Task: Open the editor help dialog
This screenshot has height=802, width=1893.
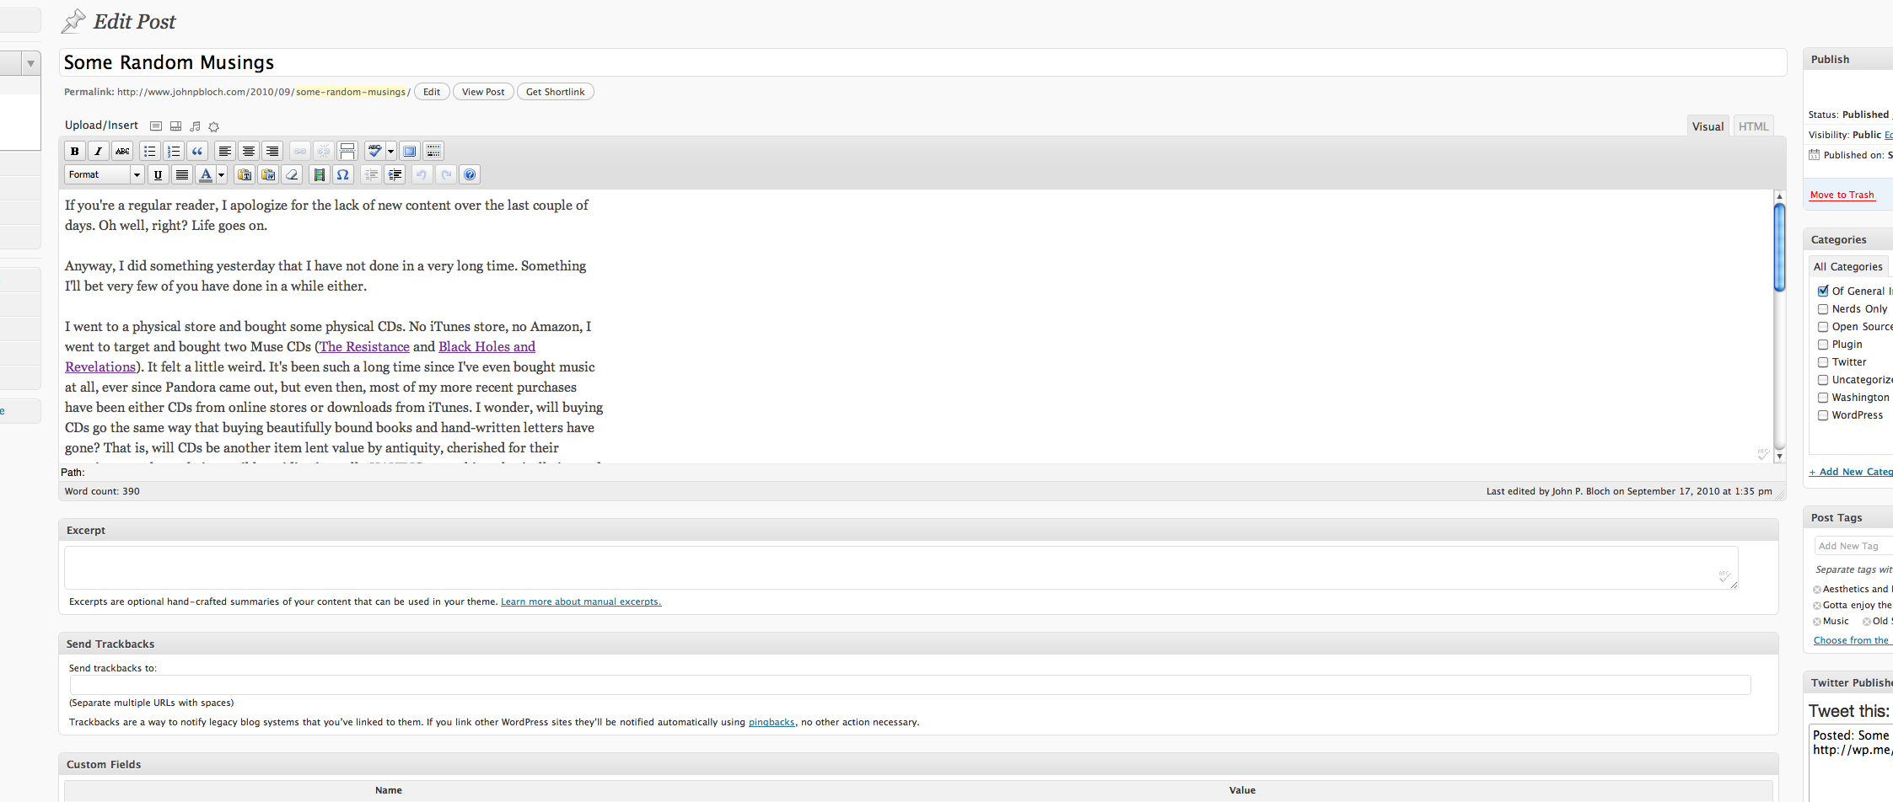Action: pos(470,174)
